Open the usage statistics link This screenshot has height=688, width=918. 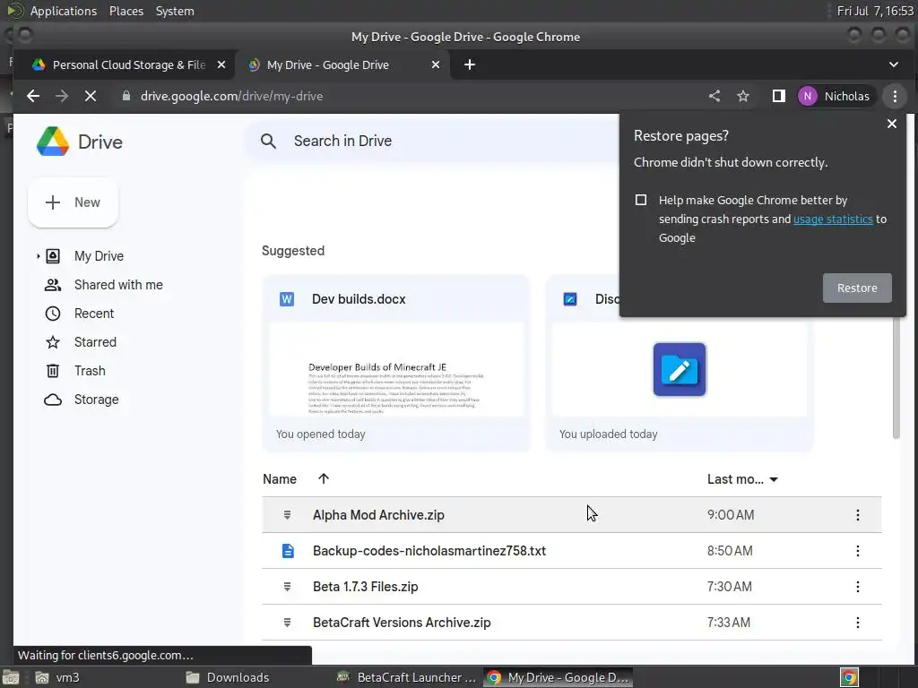click(833, 219)
